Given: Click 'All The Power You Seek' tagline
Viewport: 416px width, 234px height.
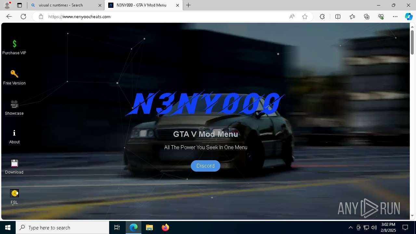Looking at the screenshot, I should [206, 147].
